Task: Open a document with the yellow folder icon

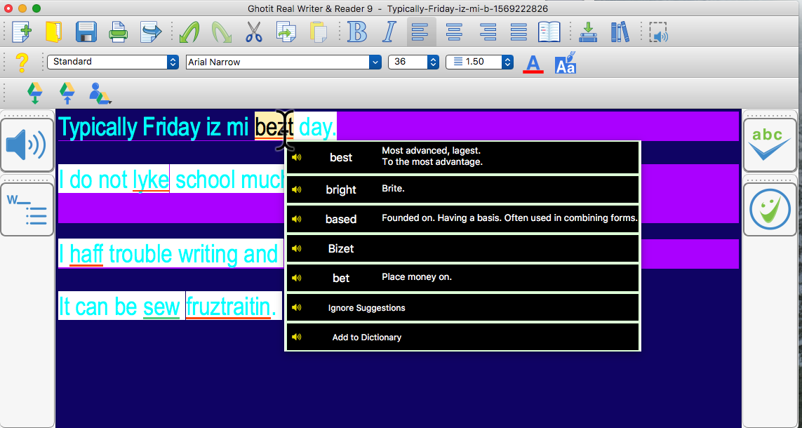Action: click(x=53, y=32)
